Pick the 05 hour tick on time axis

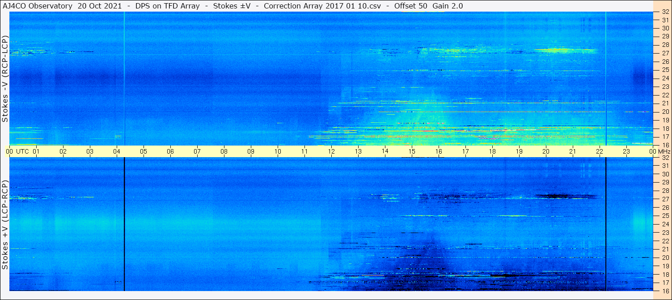coord(144,151)
